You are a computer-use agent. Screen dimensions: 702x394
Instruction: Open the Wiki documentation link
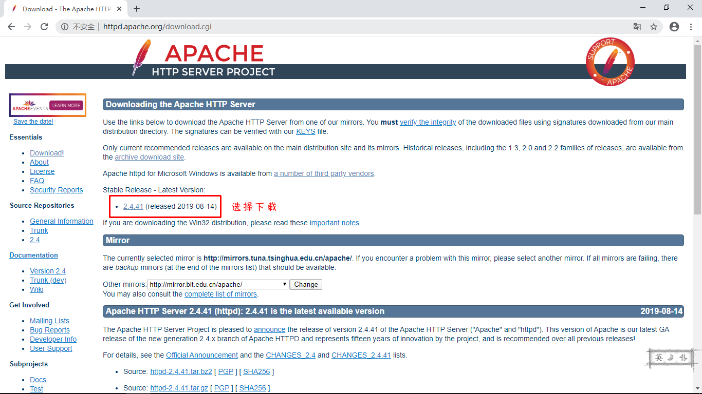coord(36,289)
